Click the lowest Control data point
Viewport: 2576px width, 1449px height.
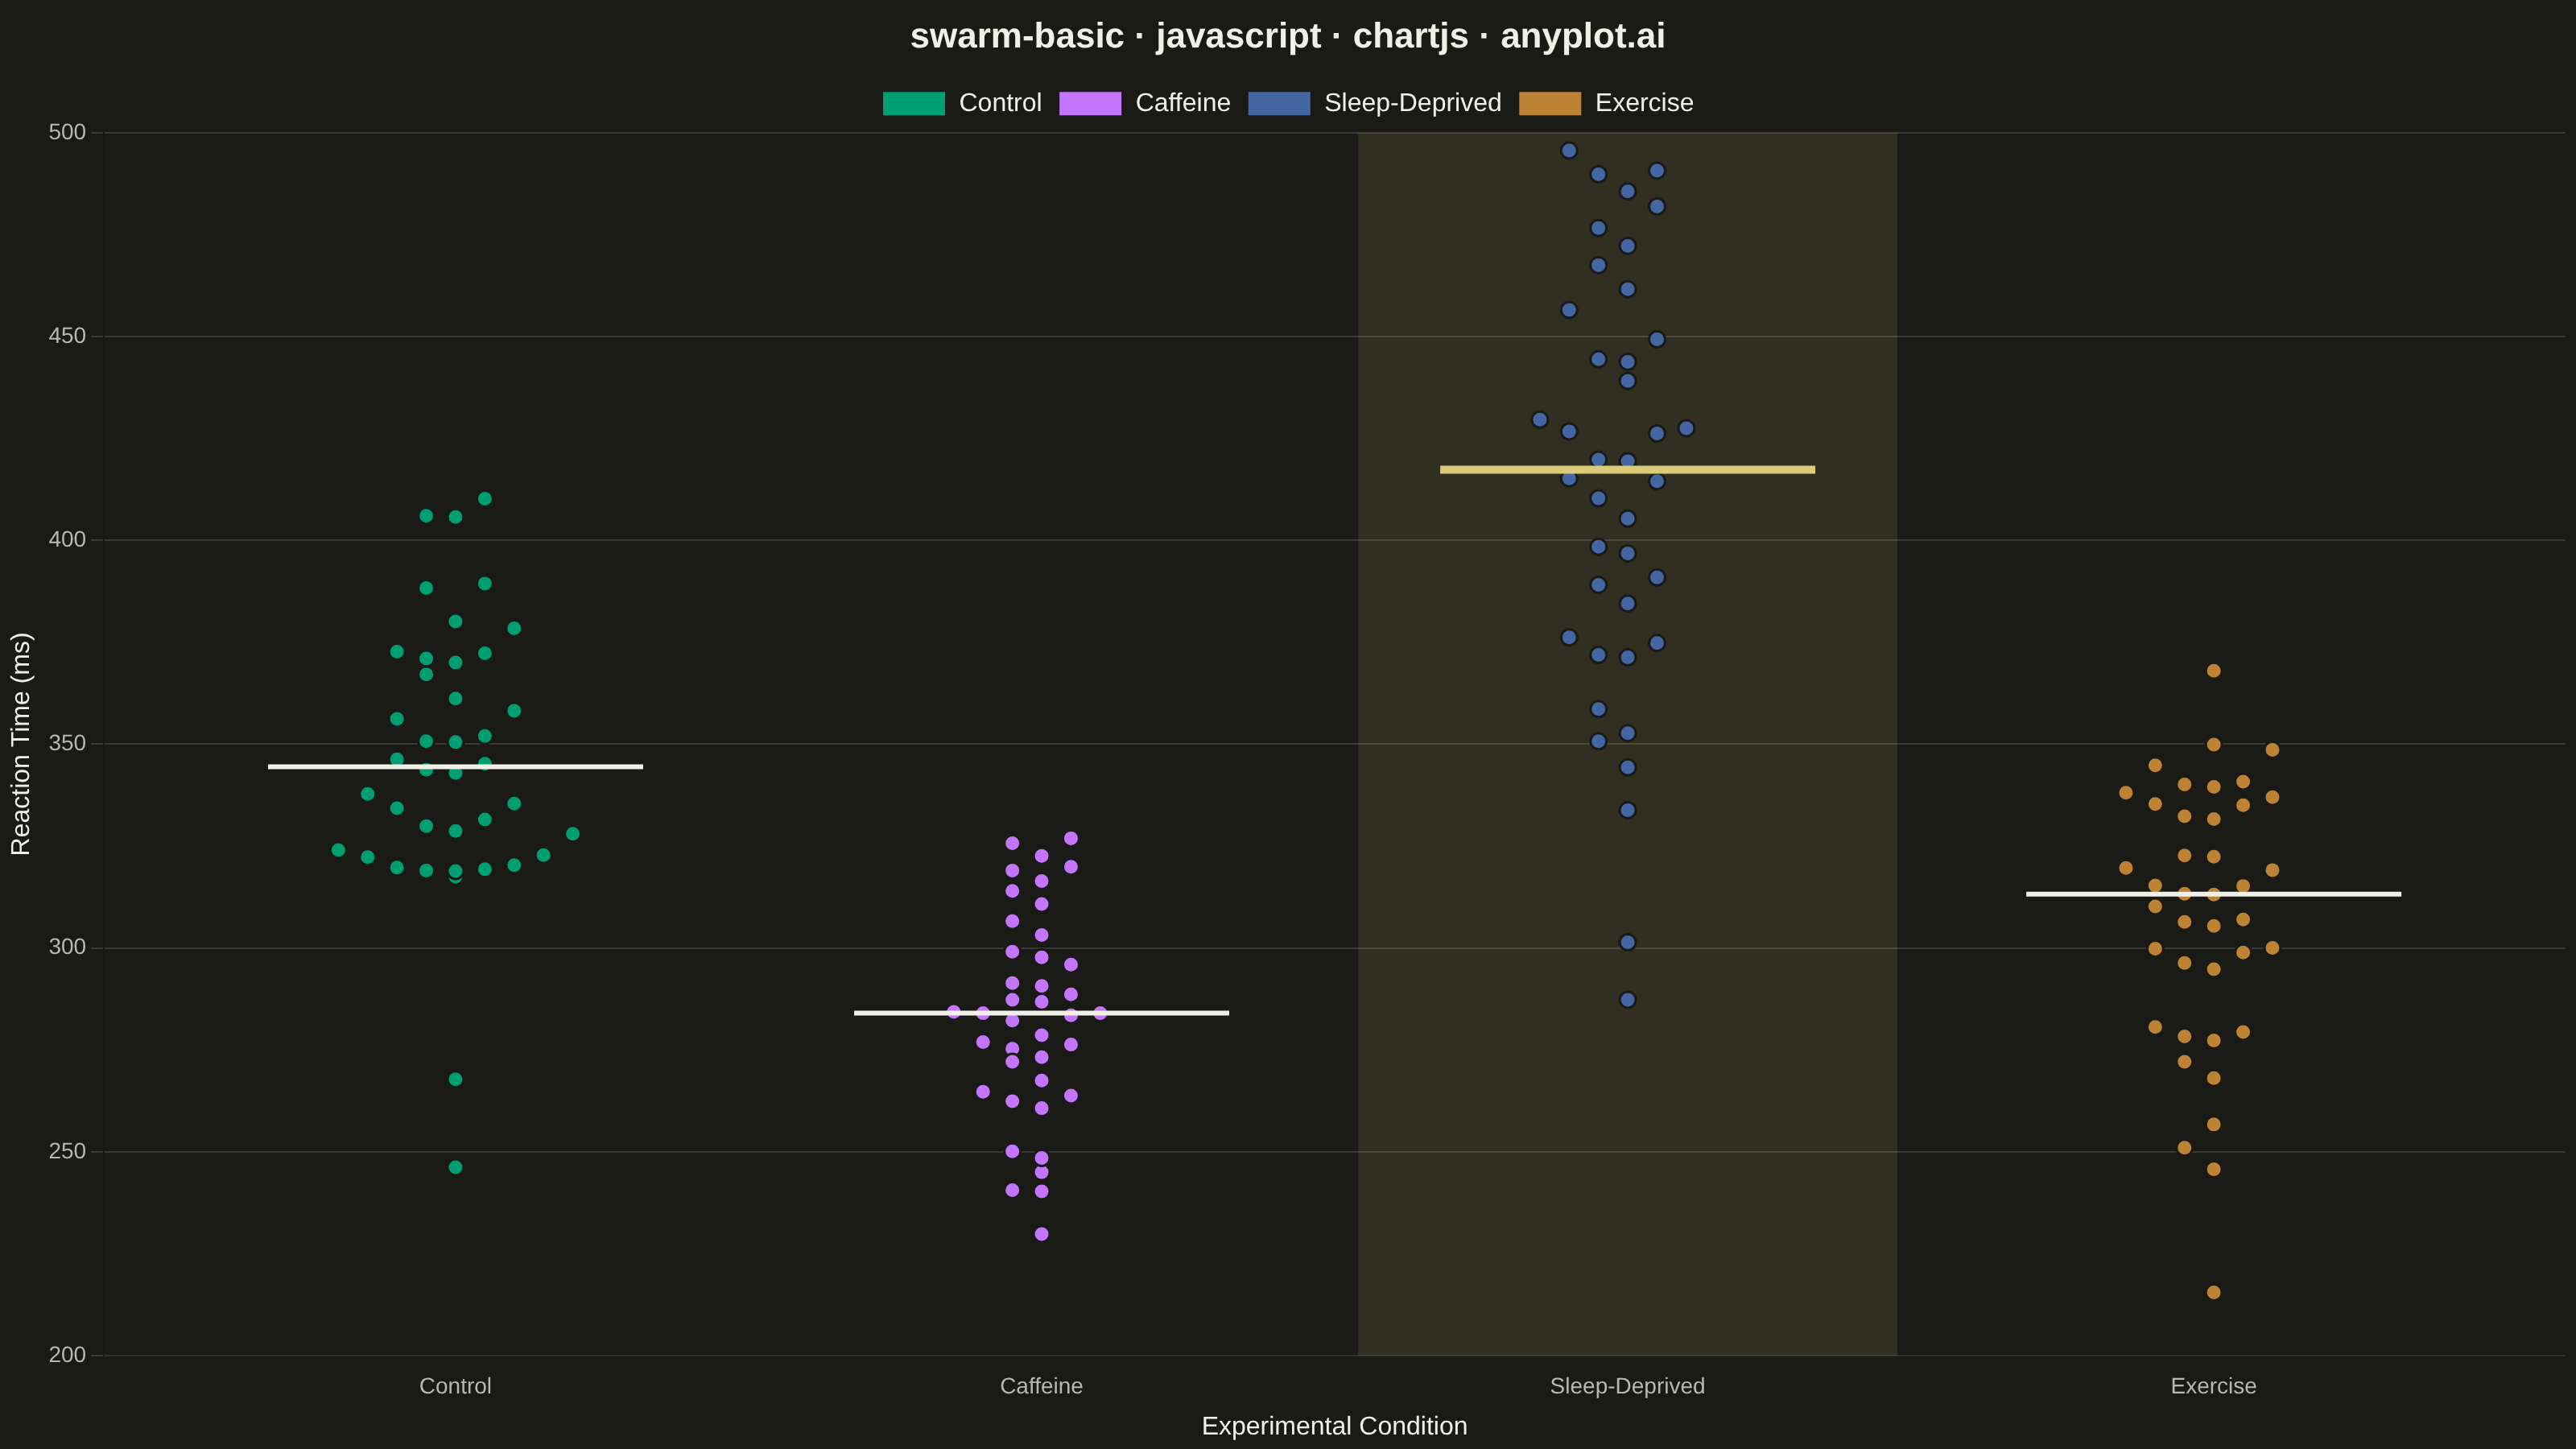point(455,1167)
